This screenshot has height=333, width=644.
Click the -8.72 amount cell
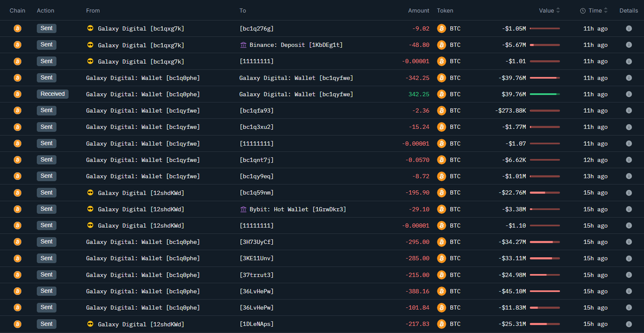(x=421, y=176)
